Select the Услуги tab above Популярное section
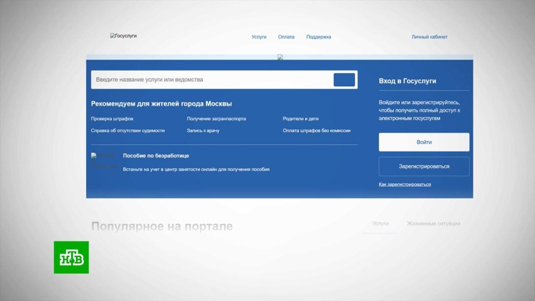The width and height of the screenshot is (535, 301). (381, 223)
